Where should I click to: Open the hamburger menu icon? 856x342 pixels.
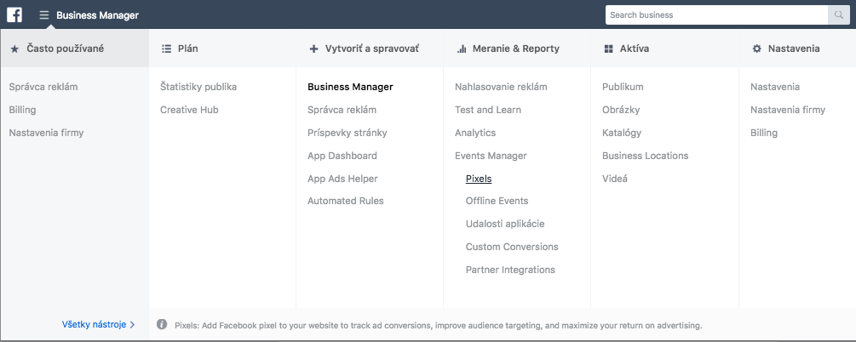(x=44, y=15)
